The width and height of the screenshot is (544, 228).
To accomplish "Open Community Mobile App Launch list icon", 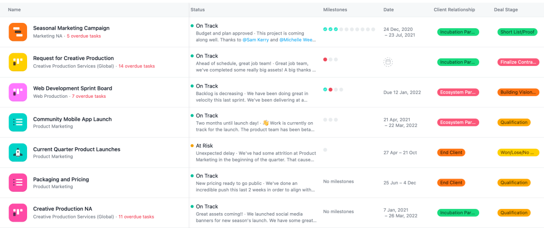I will click(x=18, y=122).
